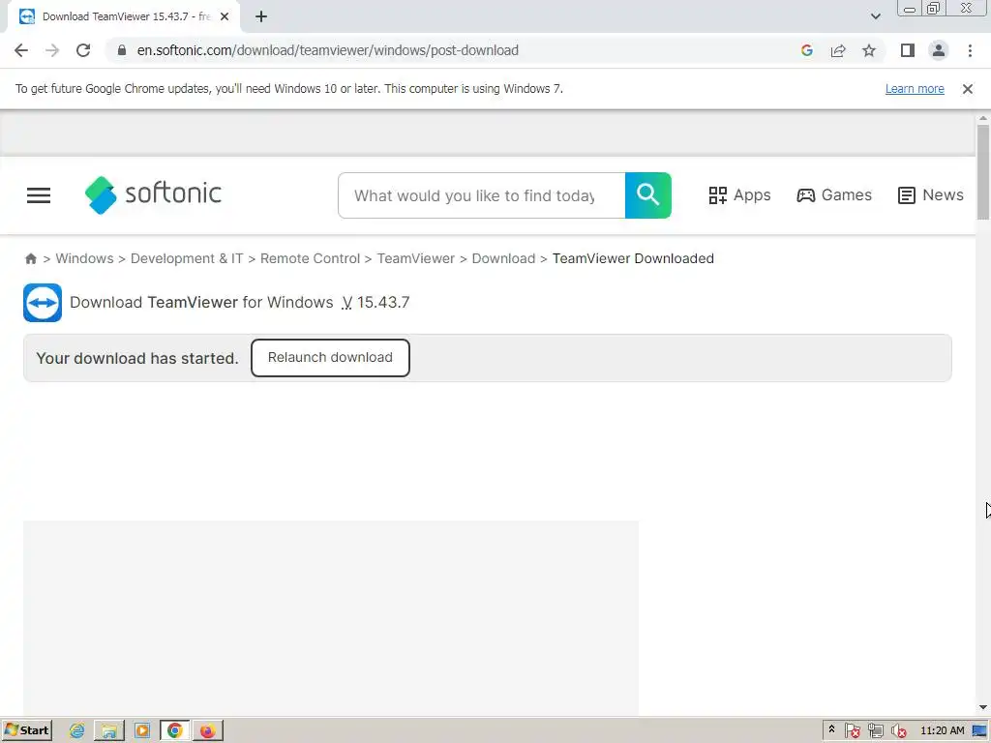Click the TeamViewer app icon
991x743 pixels.
[x=43, y=303]
